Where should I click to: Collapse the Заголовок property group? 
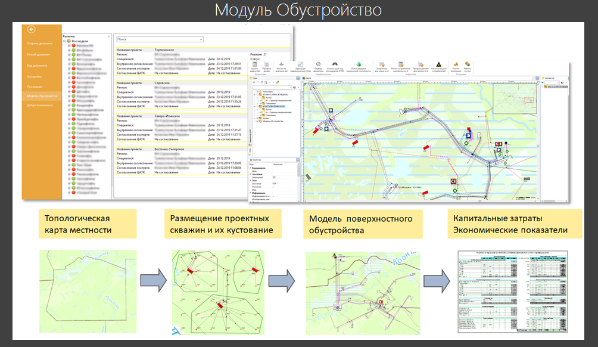(250, 174)
